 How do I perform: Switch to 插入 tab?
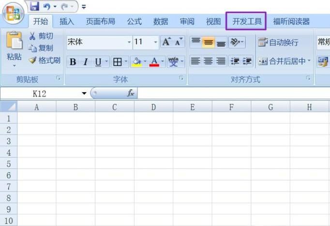pos(67,21)
